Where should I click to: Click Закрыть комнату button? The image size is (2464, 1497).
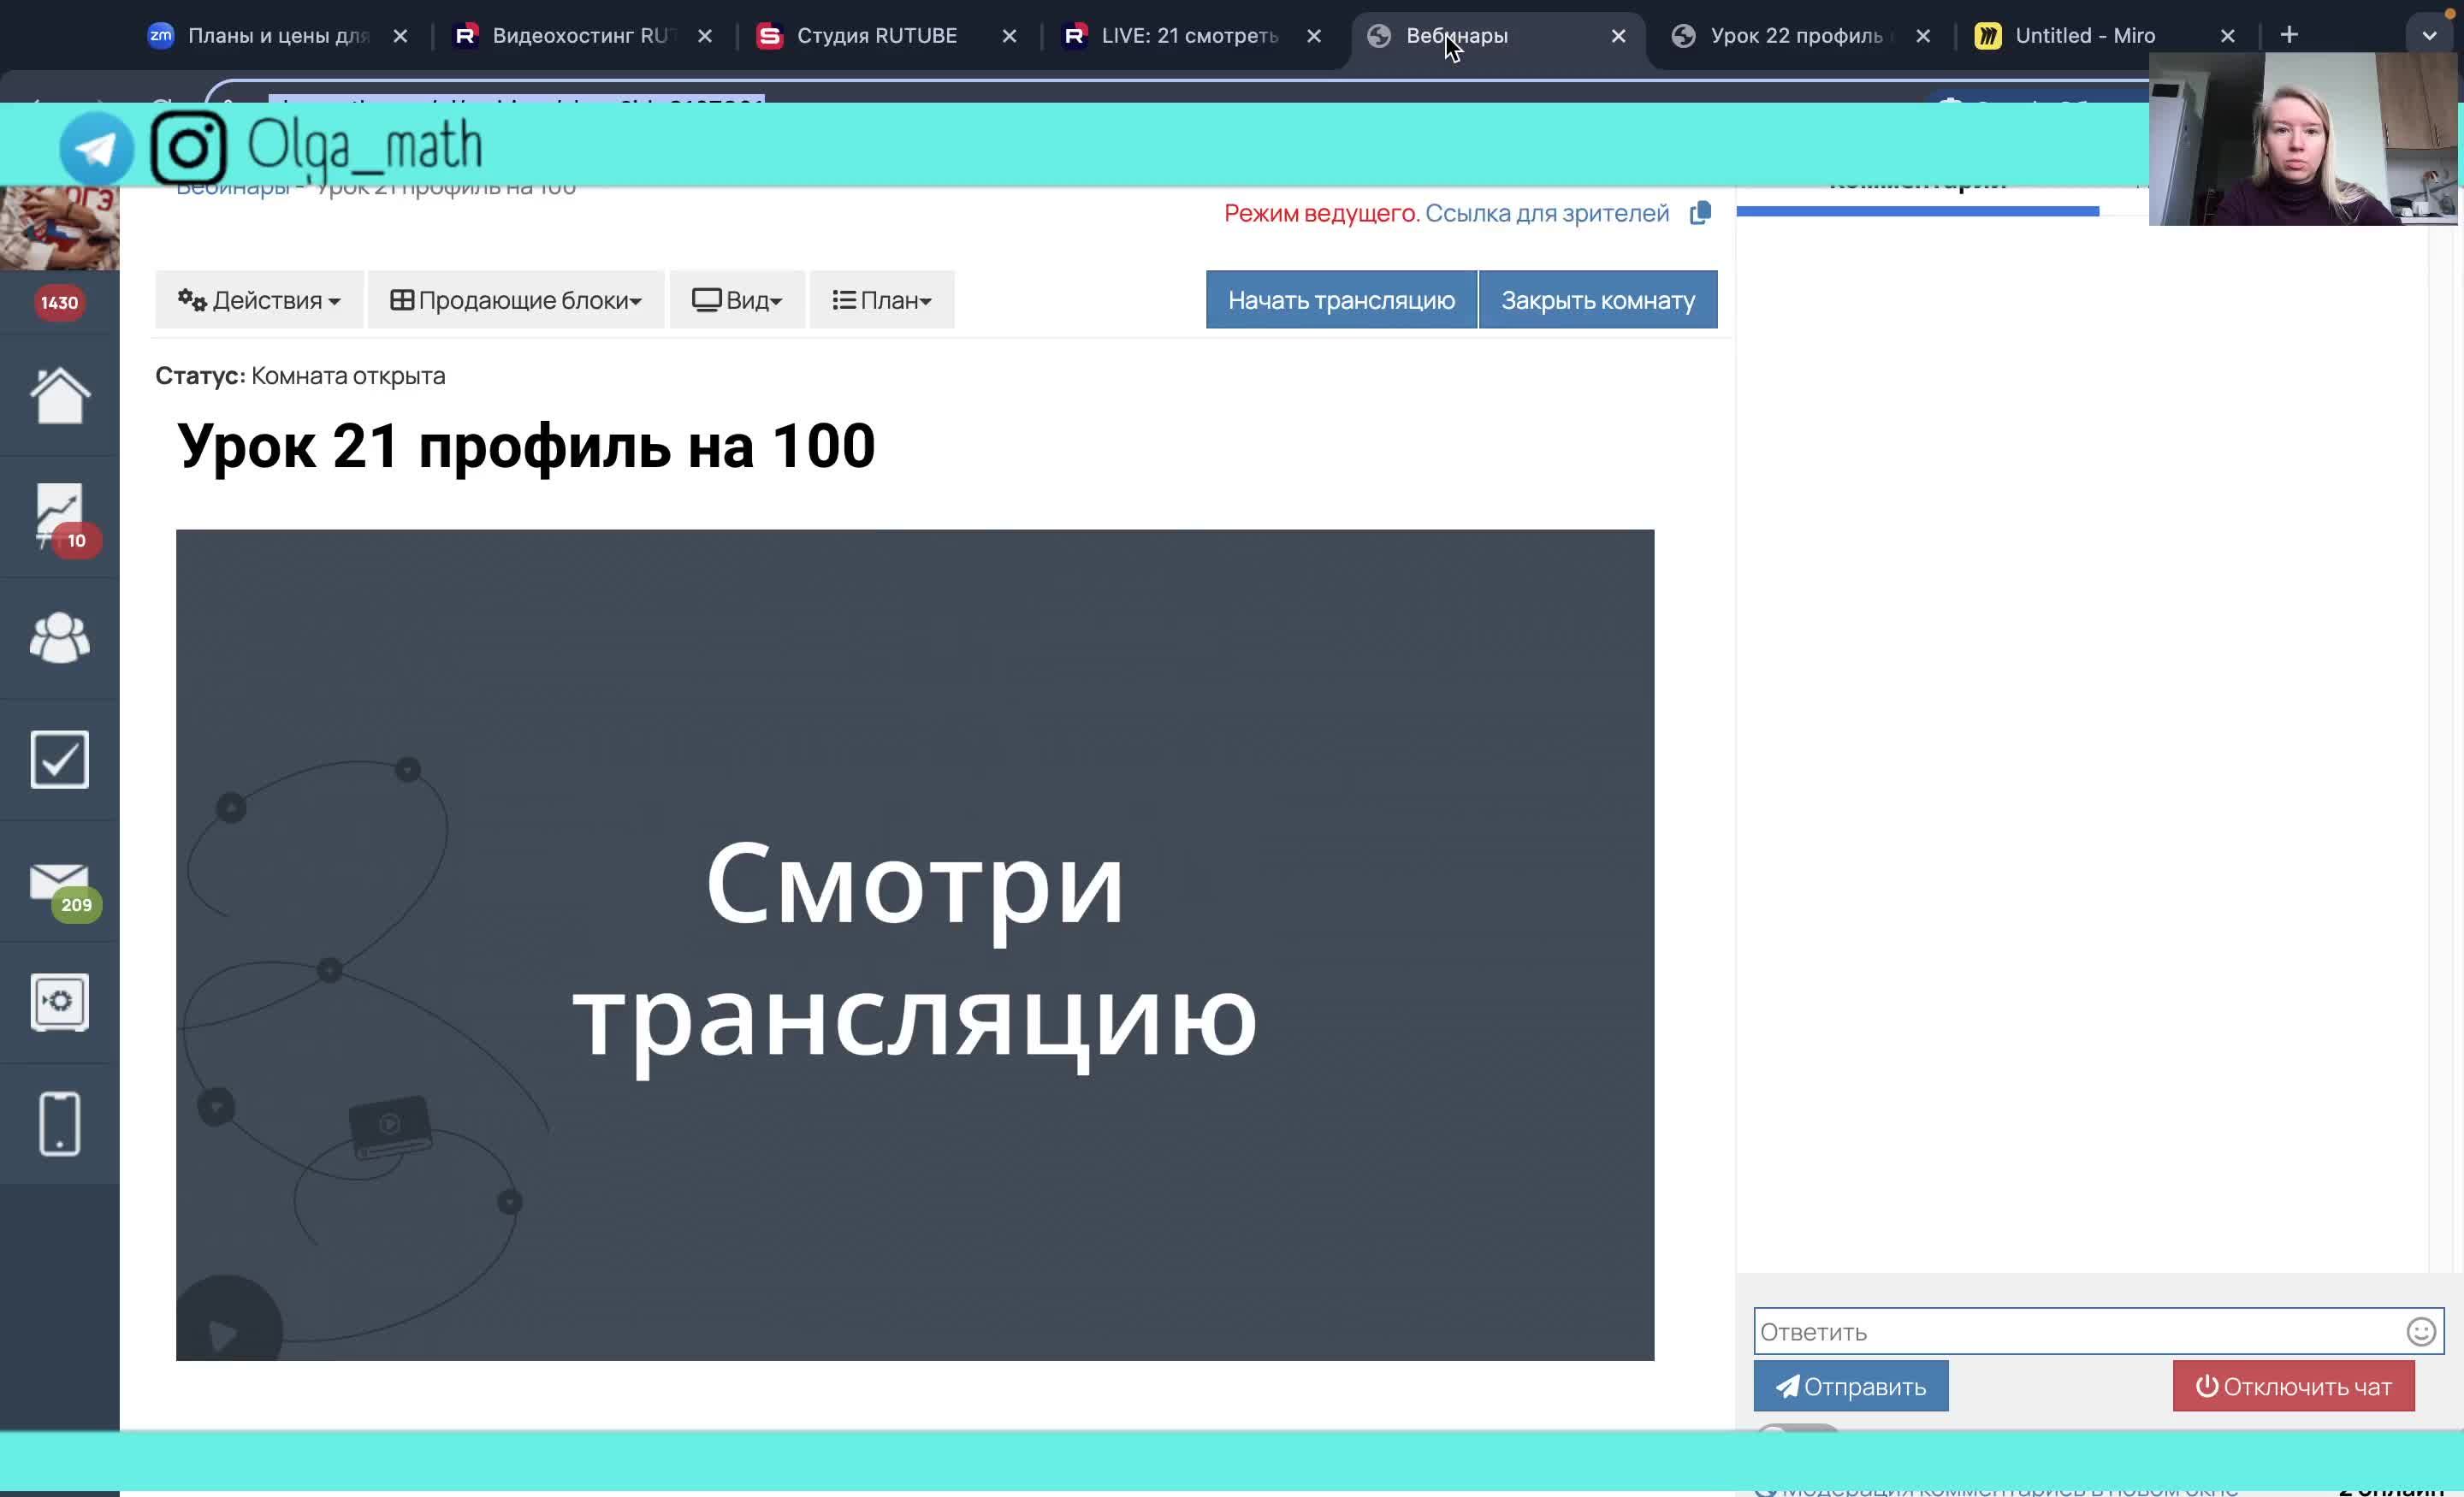coord(1597,300)
